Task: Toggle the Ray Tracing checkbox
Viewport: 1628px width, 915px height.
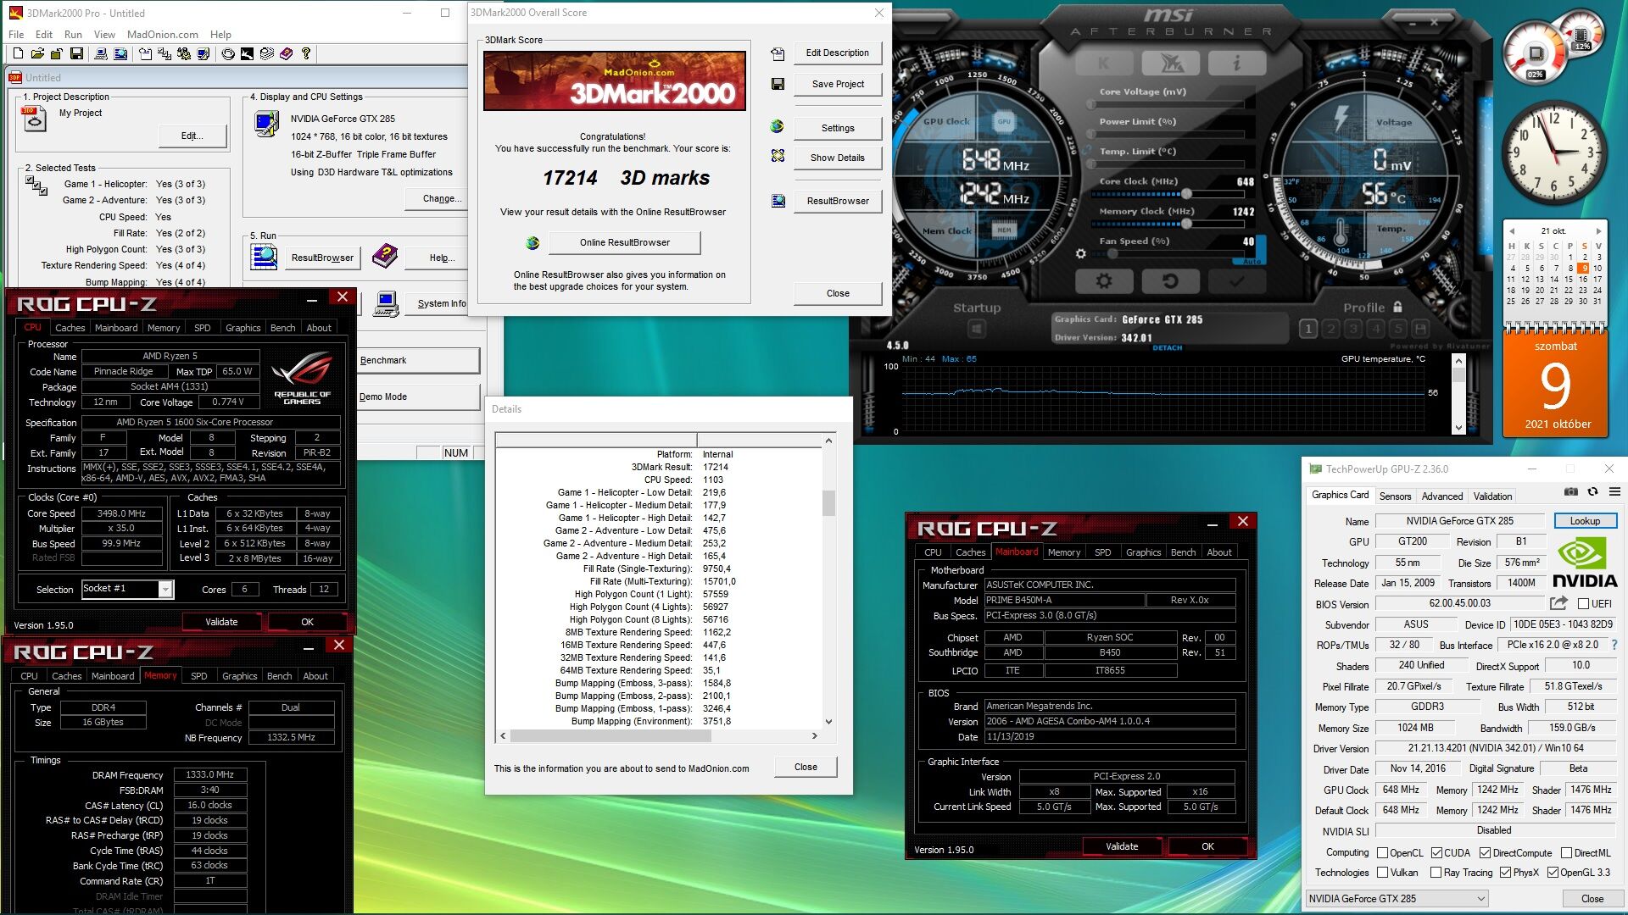Action: pyautogui.click(x=1436, y=873)
